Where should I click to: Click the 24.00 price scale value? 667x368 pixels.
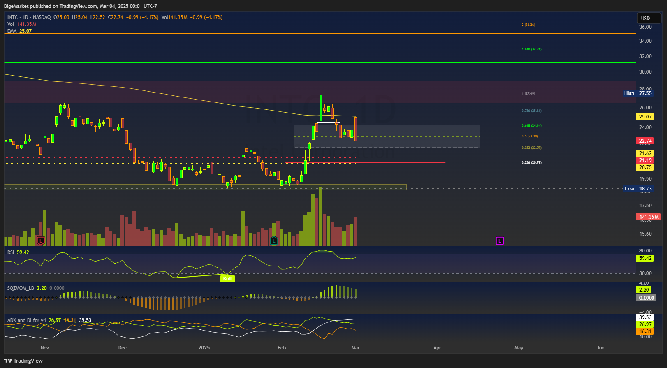coord(645,127)
